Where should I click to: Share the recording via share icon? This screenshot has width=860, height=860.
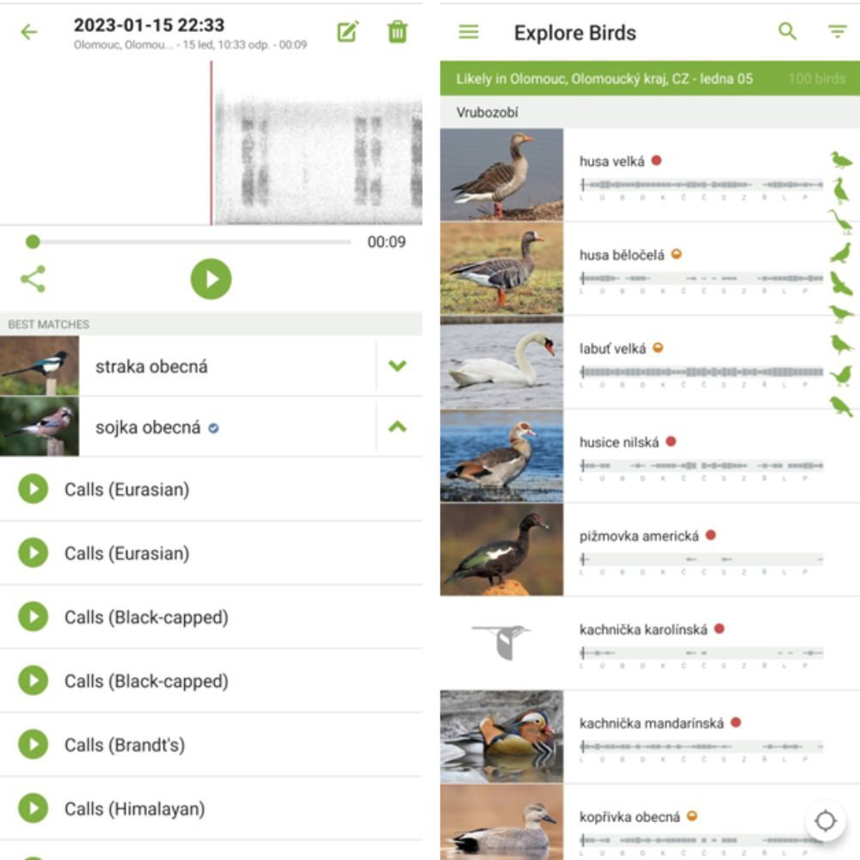tap(33, 279)
